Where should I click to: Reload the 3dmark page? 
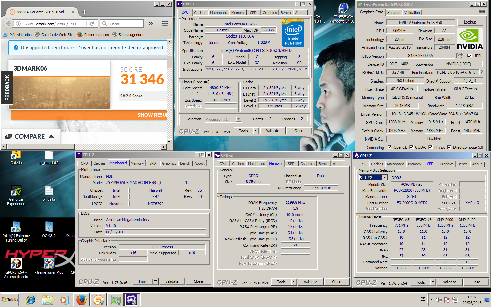point(92,24)
